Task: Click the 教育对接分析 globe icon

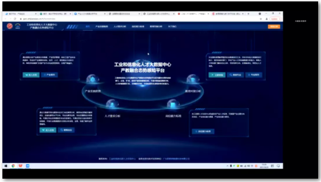Action: [193, 80]
